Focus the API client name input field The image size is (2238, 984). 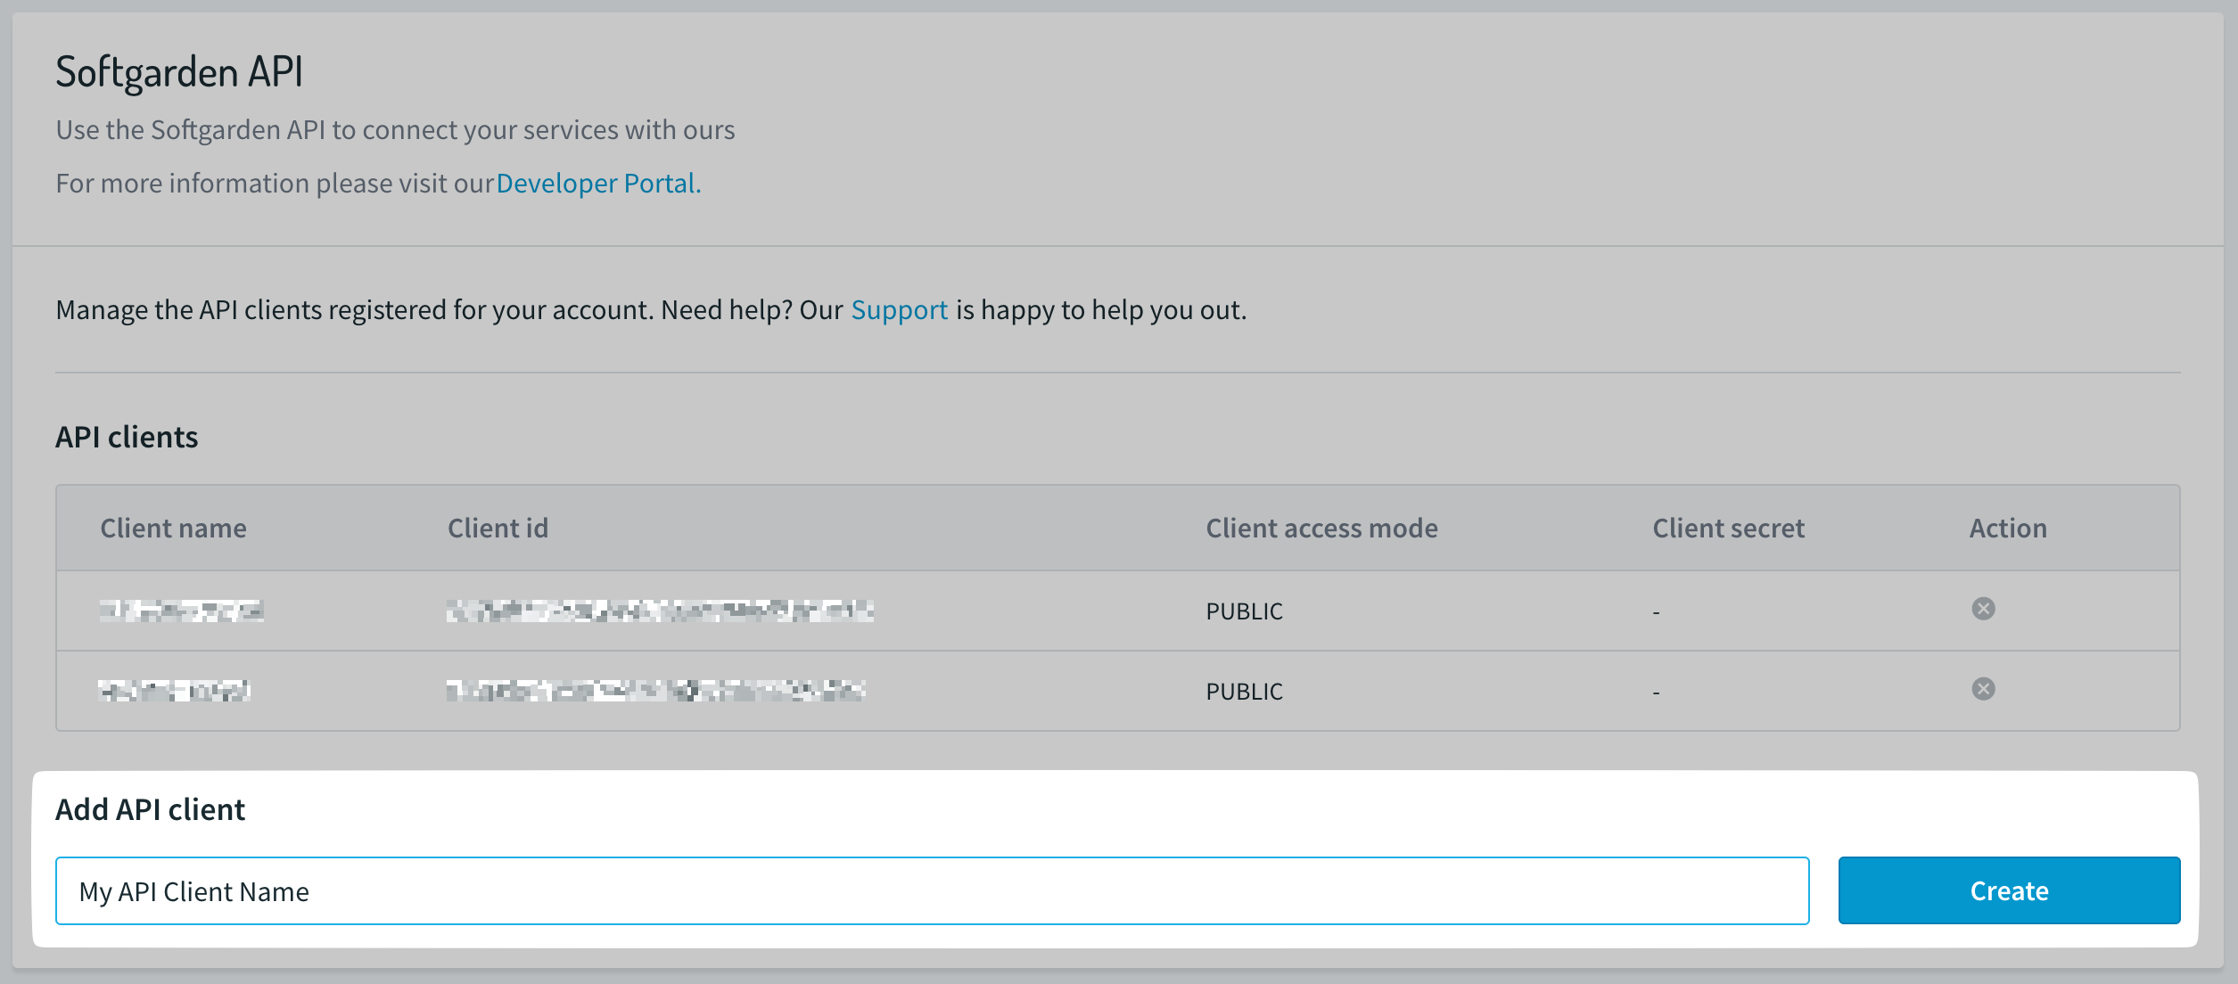[x=932, y=890]
